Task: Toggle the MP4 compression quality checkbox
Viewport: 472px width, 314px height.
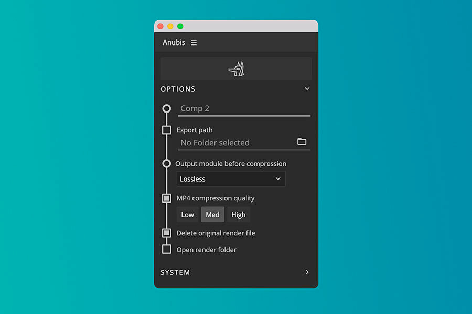Action: tap(166, 198)
